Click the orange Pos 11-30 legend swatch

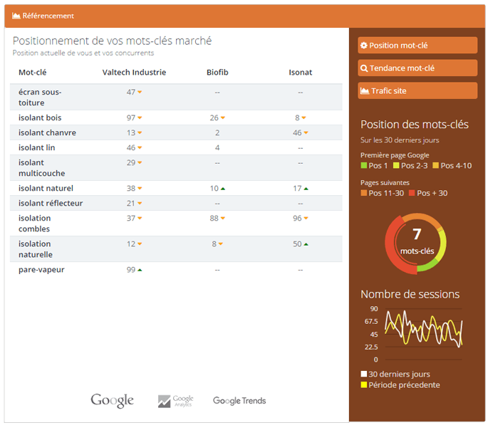click(363, 193)
